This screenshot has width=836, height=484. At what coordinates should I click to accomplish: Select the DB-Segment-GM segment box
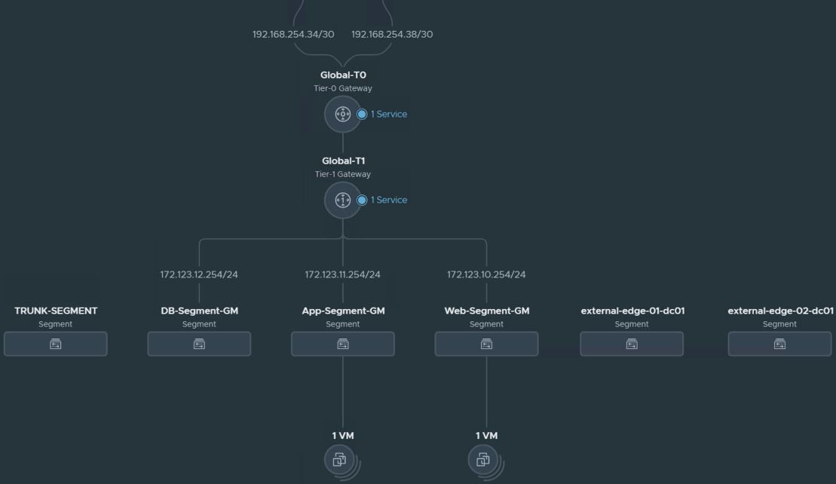point(199,344)
